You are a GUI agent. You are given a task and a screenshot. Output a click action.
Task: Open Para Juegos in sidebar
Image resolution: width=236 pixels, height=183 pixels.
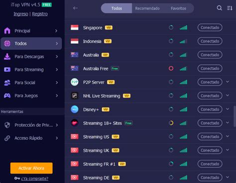pos(31,96)
